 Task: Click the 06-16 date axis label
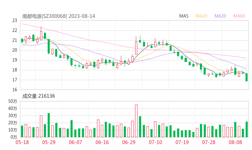click(x=102, y=142)
